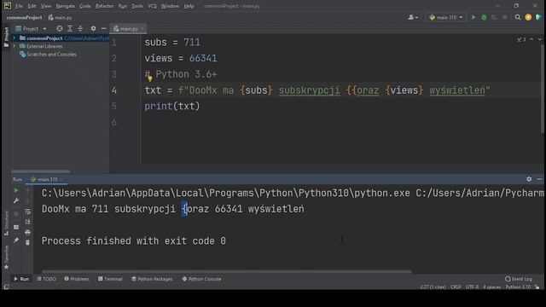Open the Navigate menu
The height and width of the screenshot is (307, 546).
point(65,6)
